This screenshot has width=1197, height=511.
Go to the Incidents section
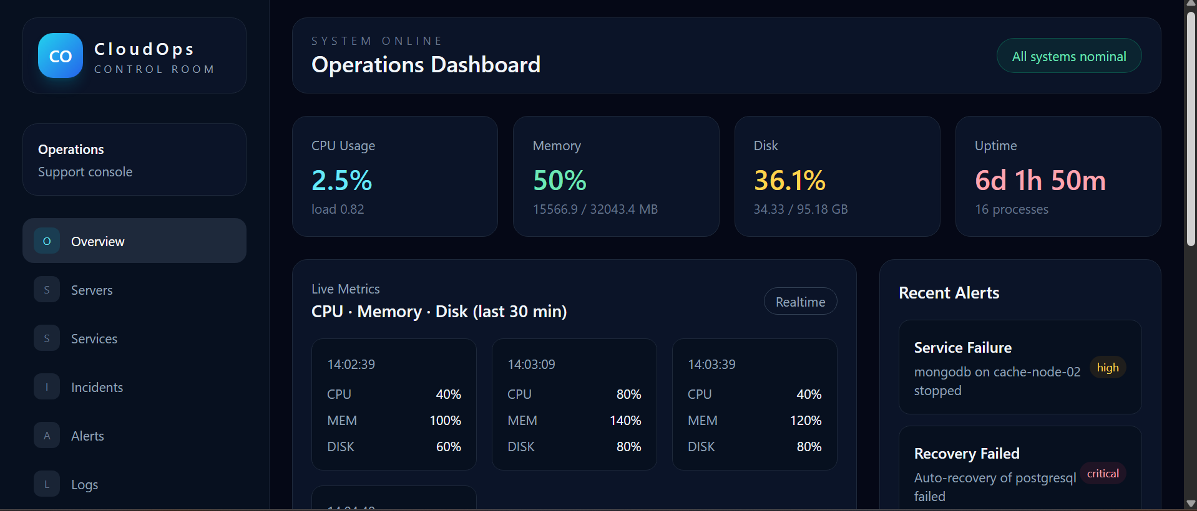[134, 387]
